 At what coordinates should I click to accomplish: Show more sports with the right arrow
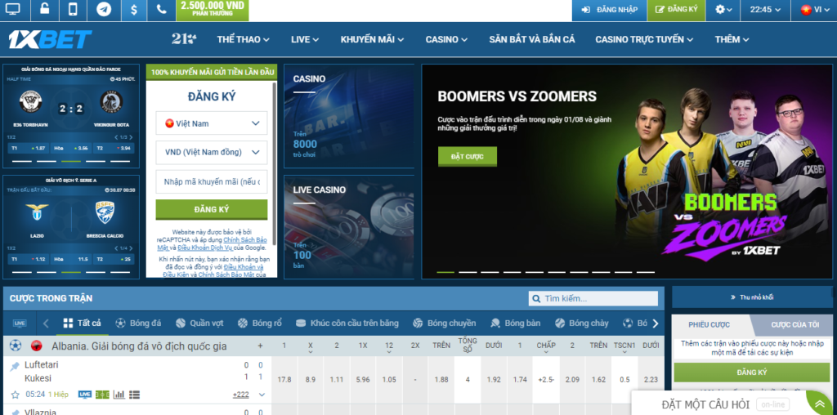tap(656, 324)
